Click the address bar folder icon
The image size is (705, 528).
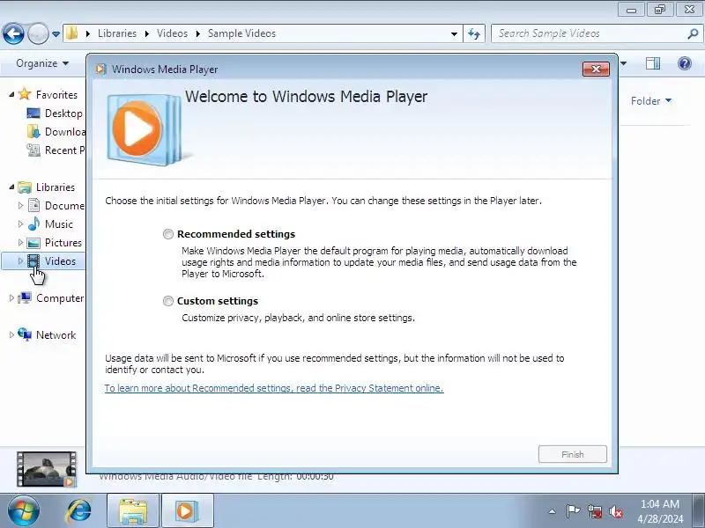(72, 33)
